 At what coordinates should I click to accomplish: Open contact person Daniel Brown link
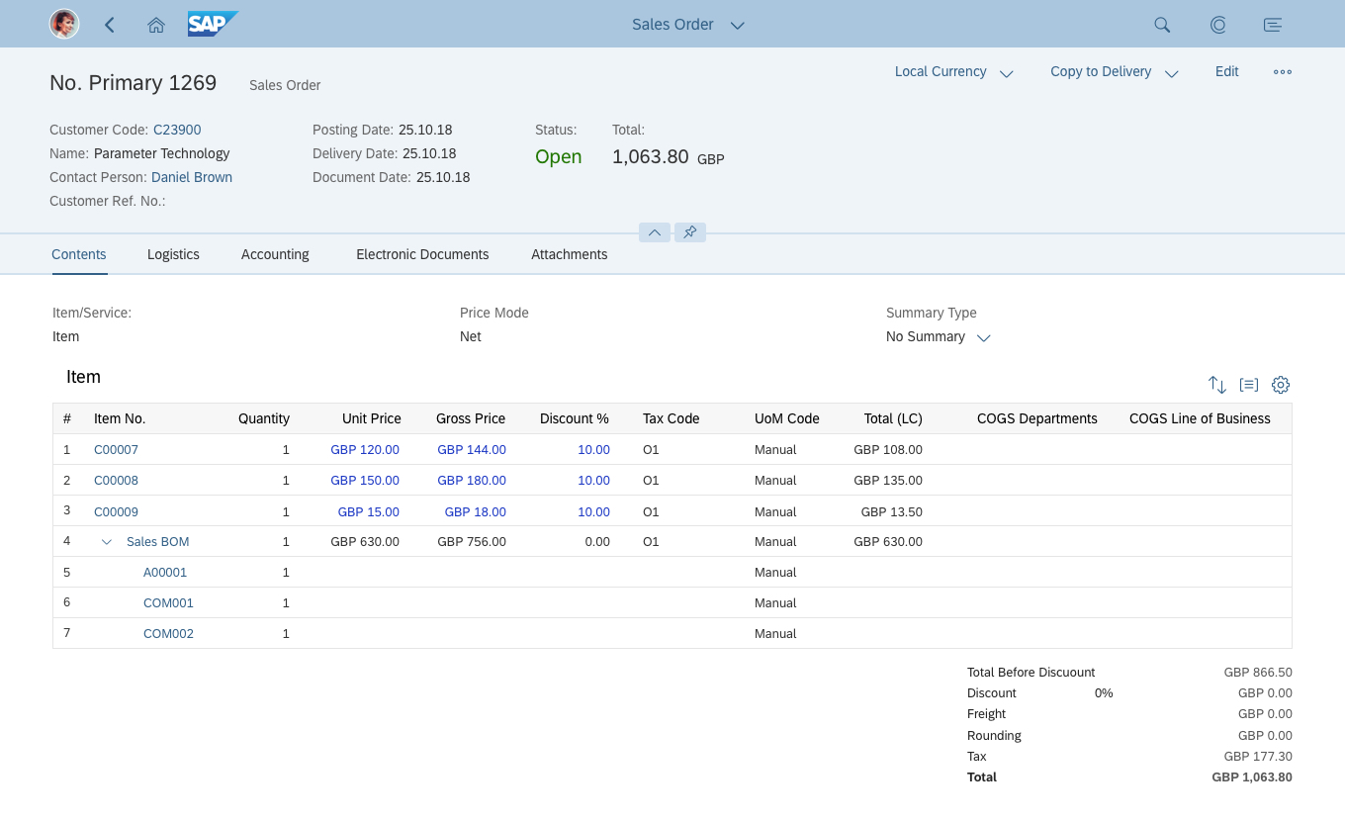(192, 177)
